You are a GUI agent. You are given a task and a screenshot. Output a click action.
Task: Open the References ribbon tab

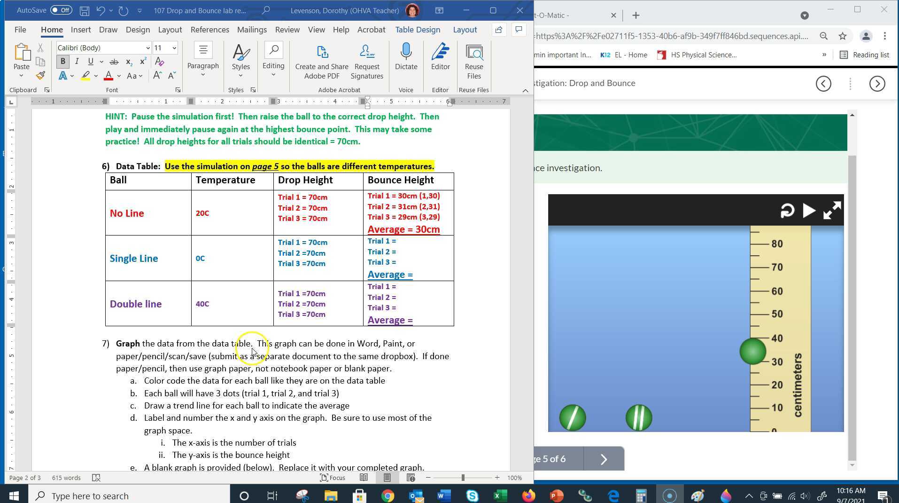[x=209, y=30]
